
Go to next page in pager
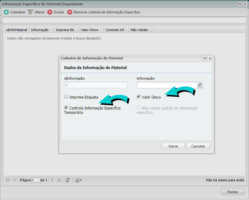(x=52, y=180)
